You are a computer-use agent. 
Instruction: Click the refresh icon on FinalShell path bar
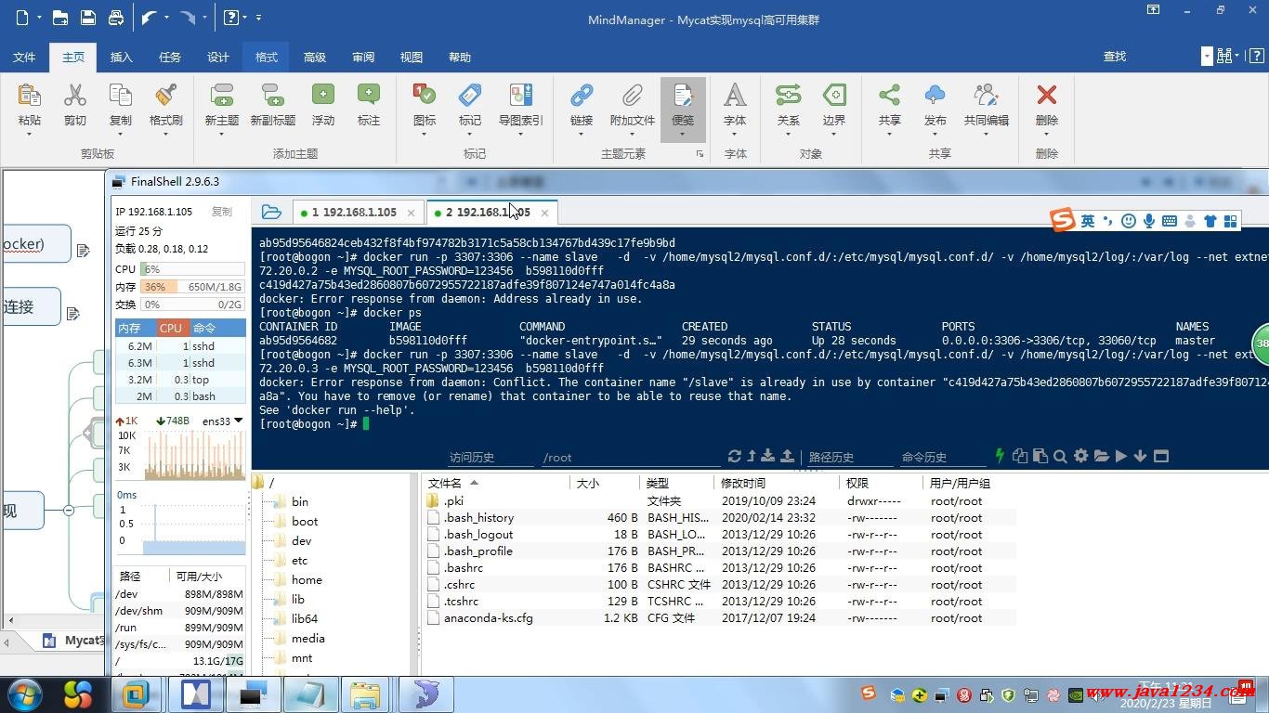click(x=735, y=456)
